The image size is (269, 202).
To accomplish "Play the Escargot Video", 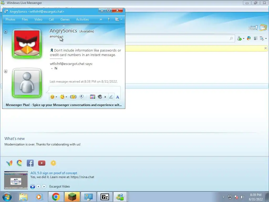I will click(x=33, y=186).
